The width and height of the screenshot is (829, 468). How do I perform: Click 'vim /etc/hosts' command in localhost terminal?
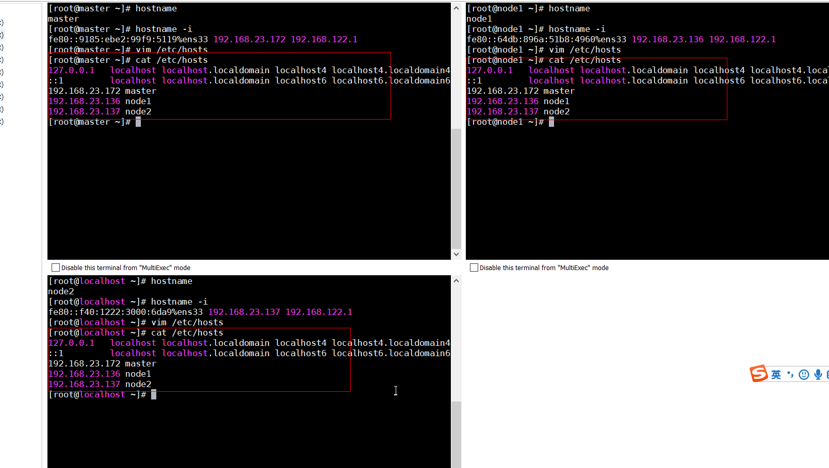click(x=187, y=323)
